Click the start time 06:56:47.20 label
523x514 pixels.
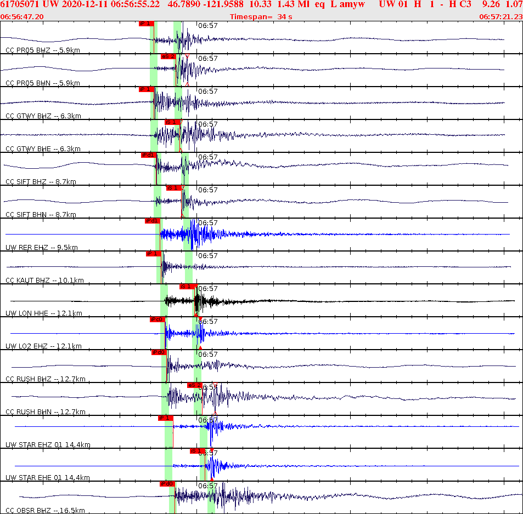(x=23, y=17)
